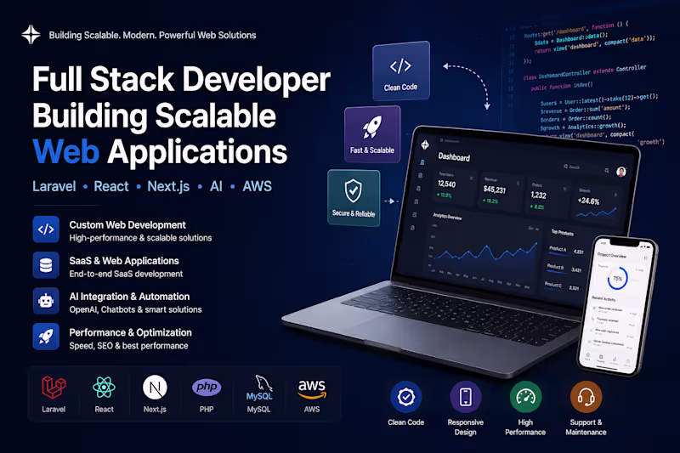Viewport: 680px width, 453px height.
Task: Click the Growth +24.6% sparkline card
Action: click(598, 204)
